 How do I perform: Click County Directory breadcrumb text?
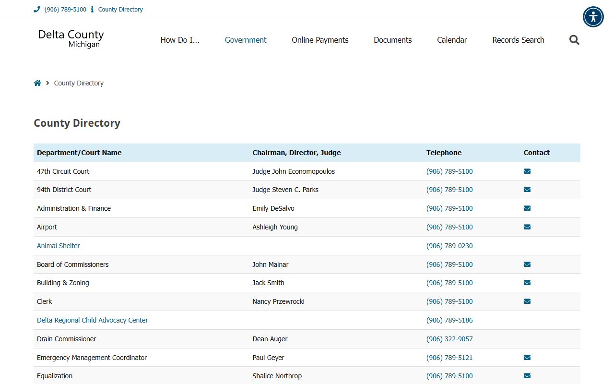tap(79, 83)
